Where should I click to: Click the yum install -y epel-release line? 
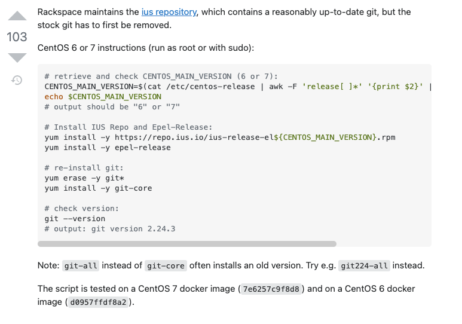point(108,148)
